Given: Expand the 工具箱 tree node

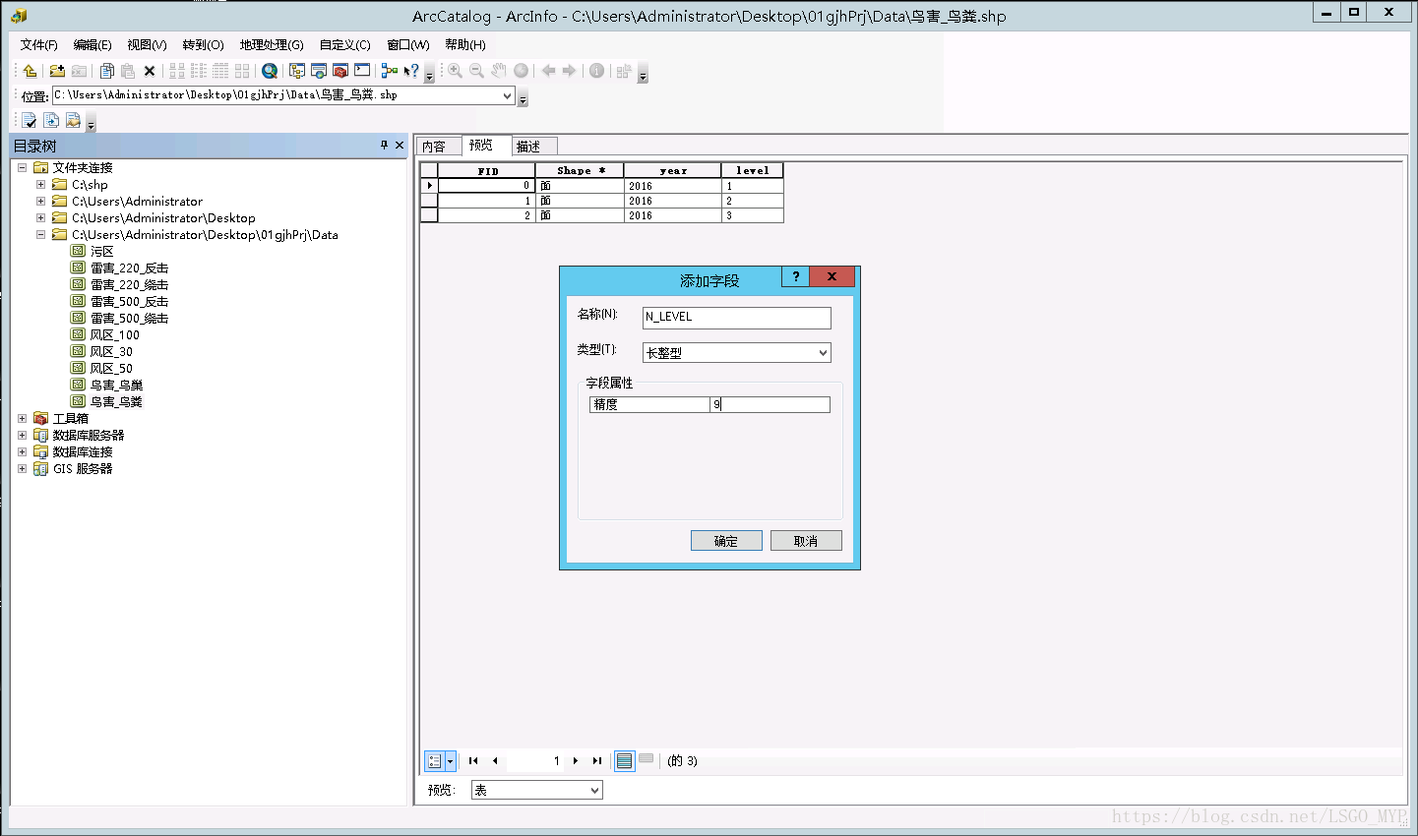Looking at the screenshot, I should pos(22,418).
